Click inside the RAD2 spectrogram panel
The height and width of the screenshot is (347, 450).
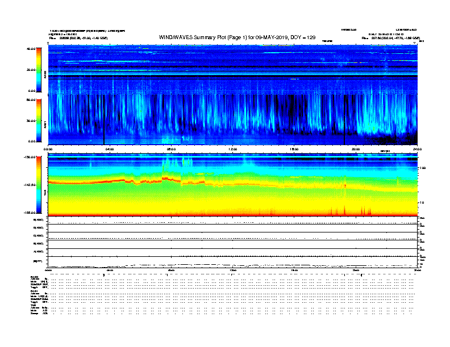233,69
